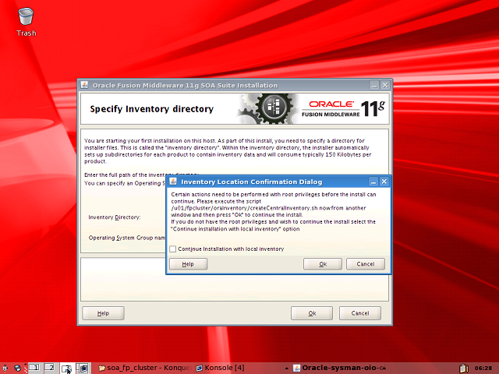Switch to virtual desktop 1 in the pager

coord(34,368)
